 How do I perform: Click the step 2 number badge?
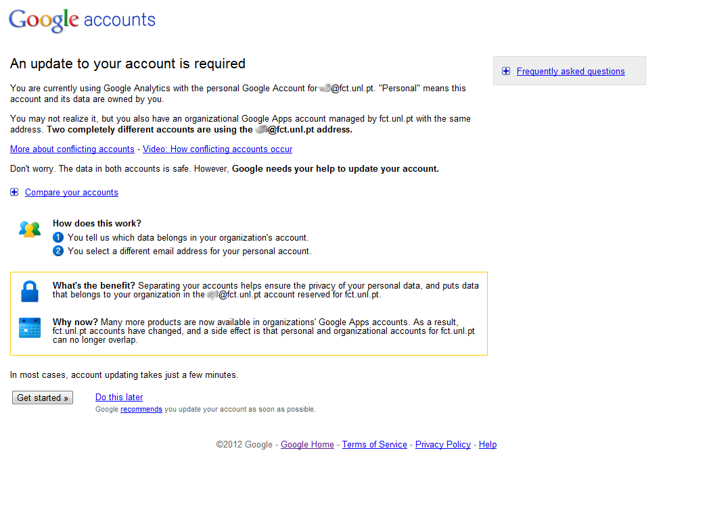[58, 251]
